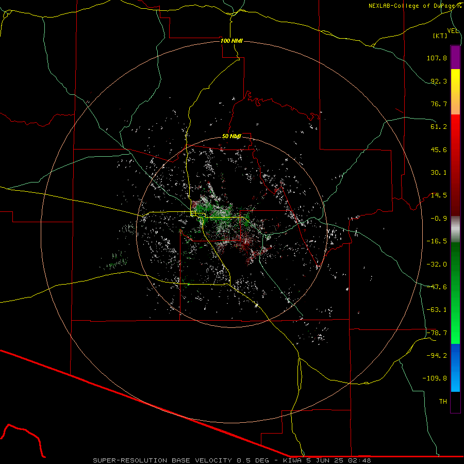This screenshot has width=464, height=464.
Task: Click the VEL legend heading
Action: 453,31
